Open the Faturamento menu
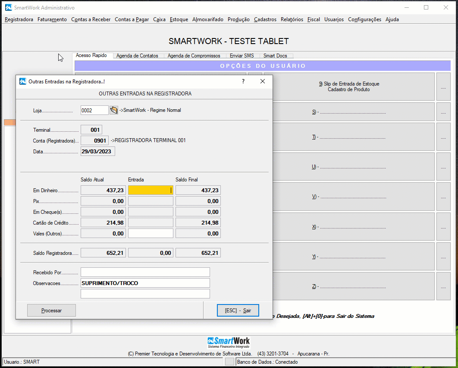Screen dimensions: 458x368 (x=52, y=19)
